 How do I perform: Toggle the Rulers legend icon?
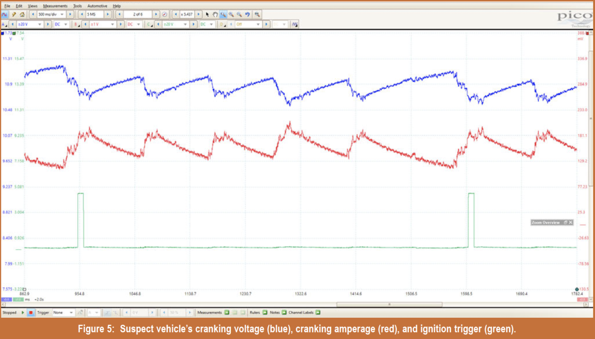265,312
